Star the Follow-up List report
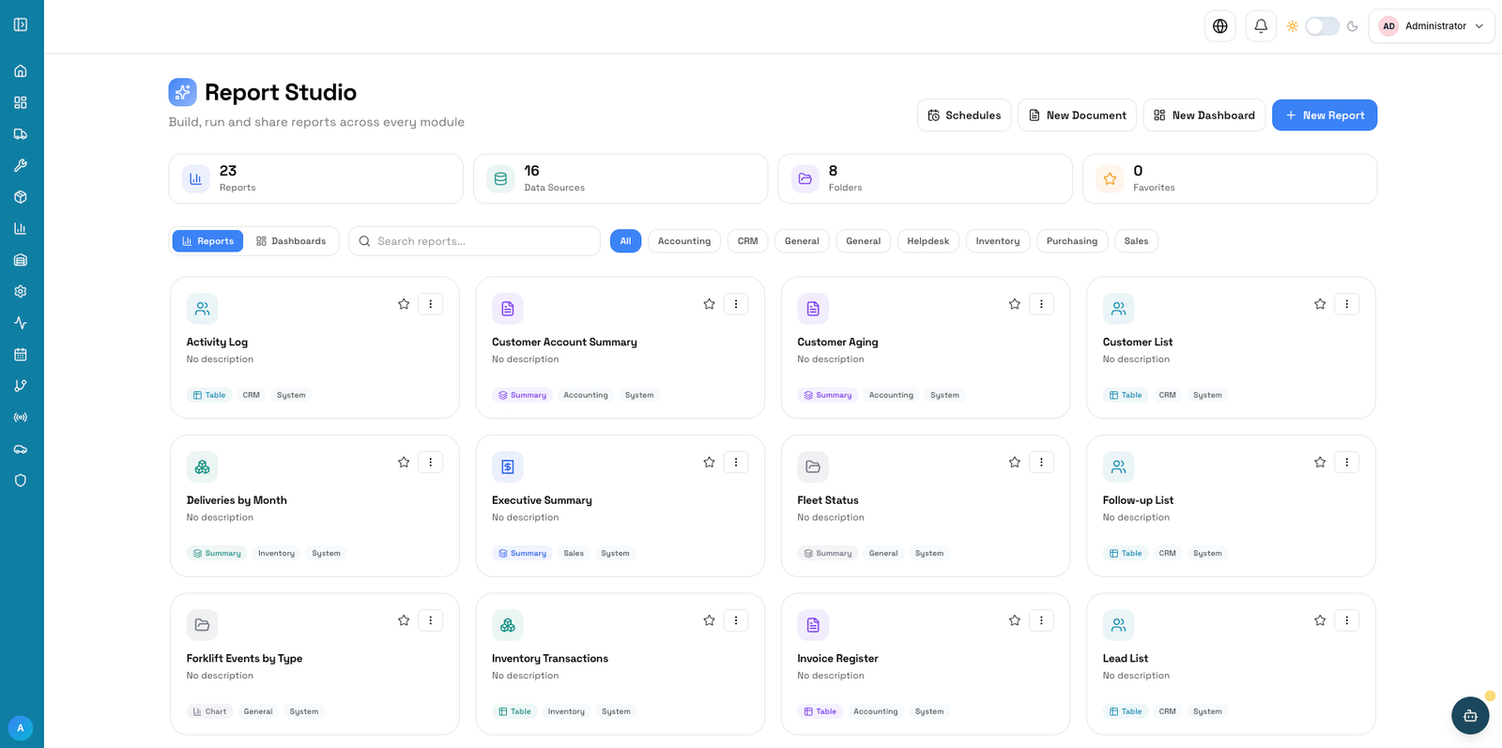Screen dimensions: 1502x748 (1320, 463)
